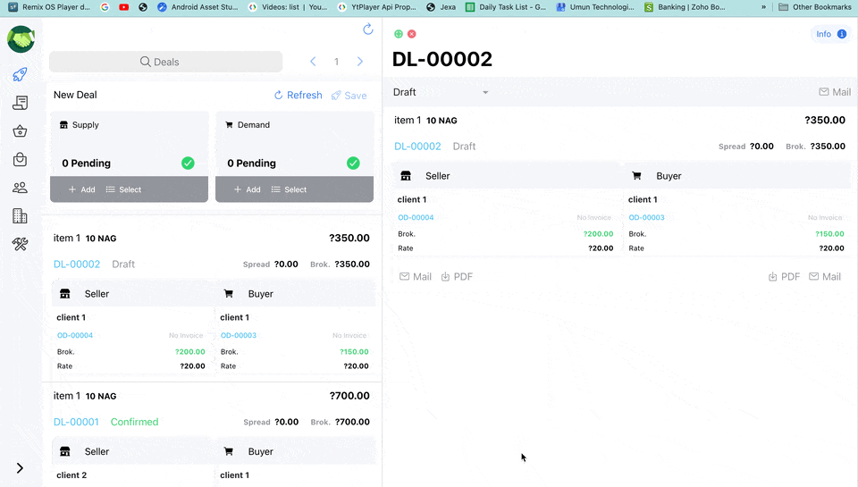Click the Buyer cart icon in DL-00002 list card

pos(229,294)
